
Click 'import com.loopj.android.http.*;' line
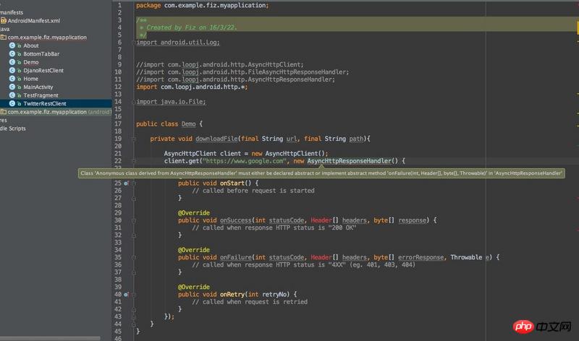point(192,87)
